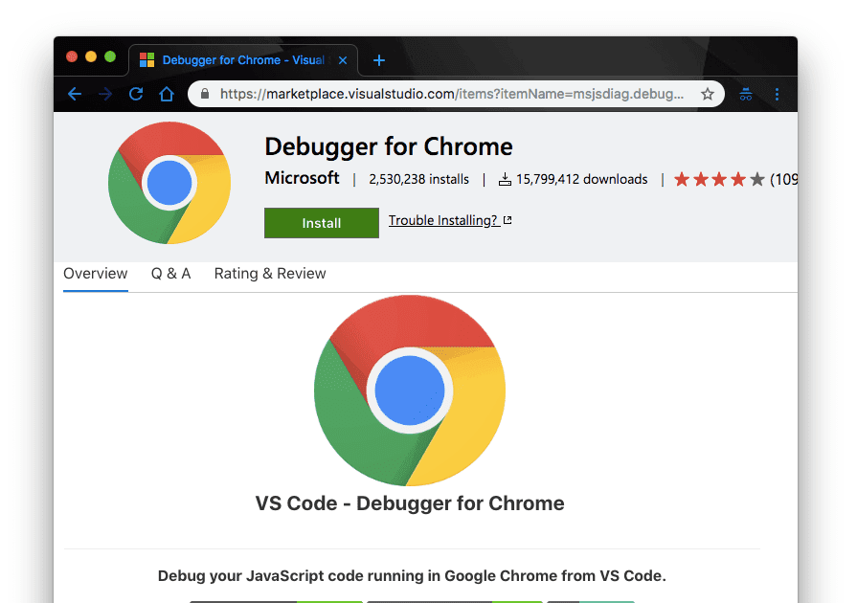
Task: Click the downloads icon beside 15,799,412
Action: point(505,179)
